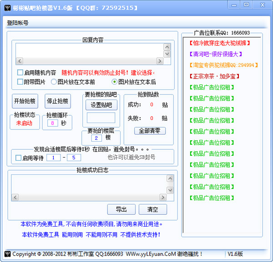Click the 全部清零 button

tap(150, 131)
